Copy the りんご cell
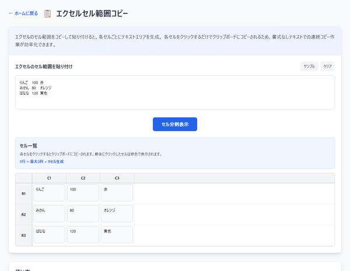The height and width of the screenshot is (271, 350). [x=50, y=193]
